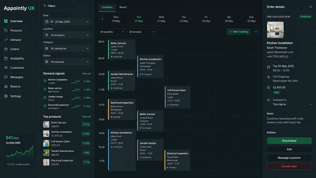Click the Settings gear icon
The image size is (316, 178).
(6, 96)
